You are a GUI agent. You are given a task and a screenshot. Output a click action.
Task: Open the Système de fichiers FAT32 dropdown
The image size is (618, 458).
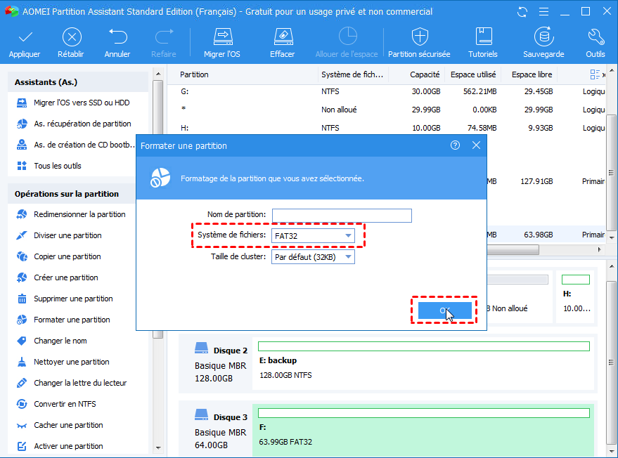click(x=313, y=235)
